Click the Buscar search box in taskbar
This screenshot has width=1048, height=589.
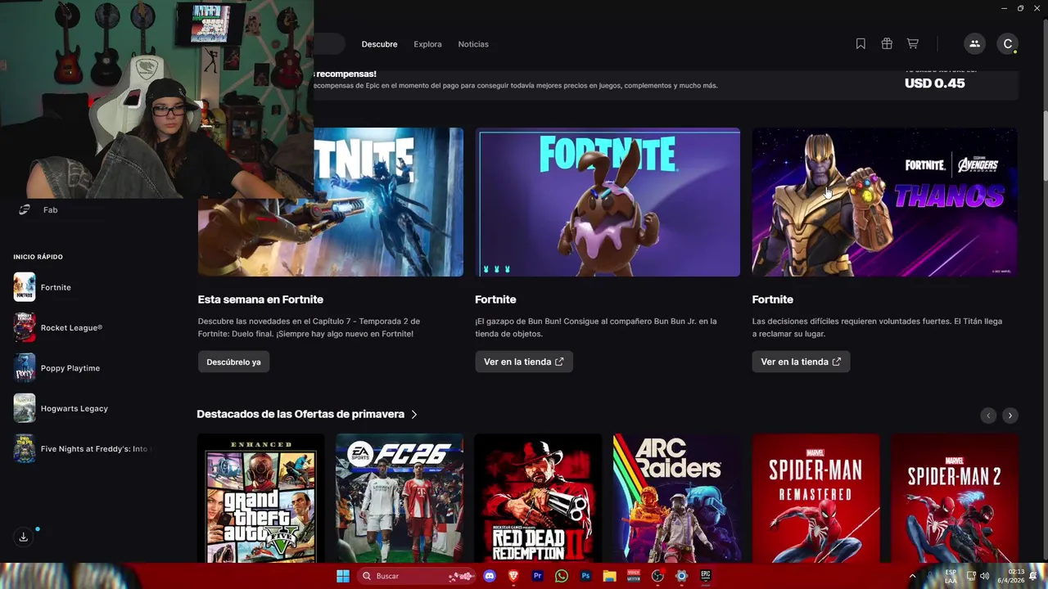click(416, 576)
